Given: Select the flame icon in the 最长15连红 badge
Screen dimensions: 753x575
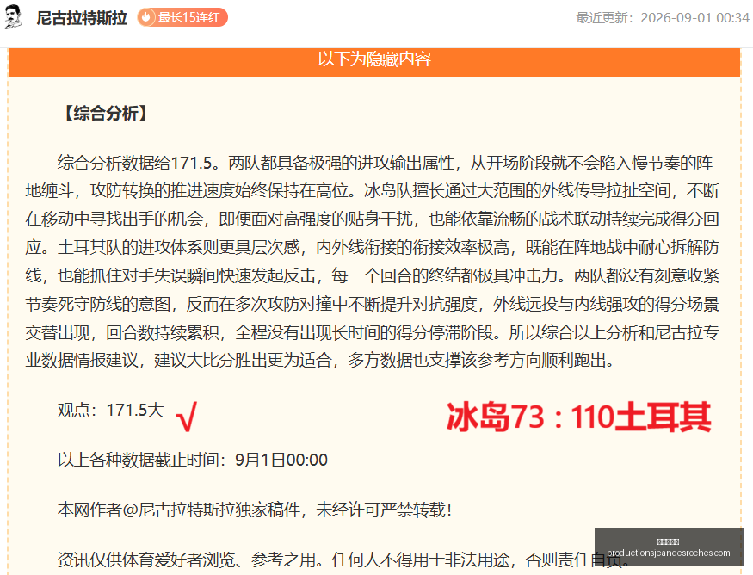Looking at the screenshot, I should tap(146, 18).
